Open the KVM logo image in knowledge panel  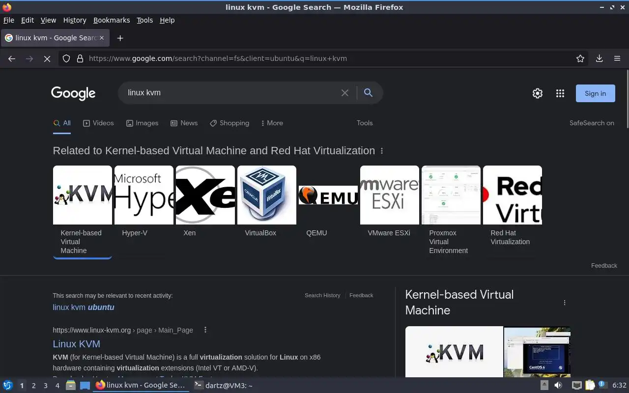click(454, 352)
